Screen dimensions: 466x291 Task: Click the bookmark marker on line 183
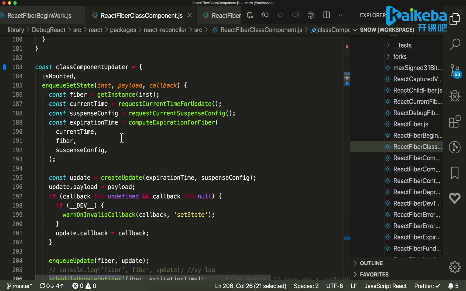pyautogui.click(x=5, y=67)
